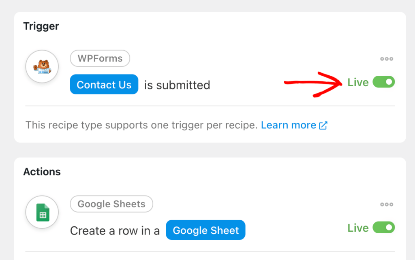This screenshot has height=260, width=415.
Task: Select the WPForms integration pill
Action: tap(100, 58)
